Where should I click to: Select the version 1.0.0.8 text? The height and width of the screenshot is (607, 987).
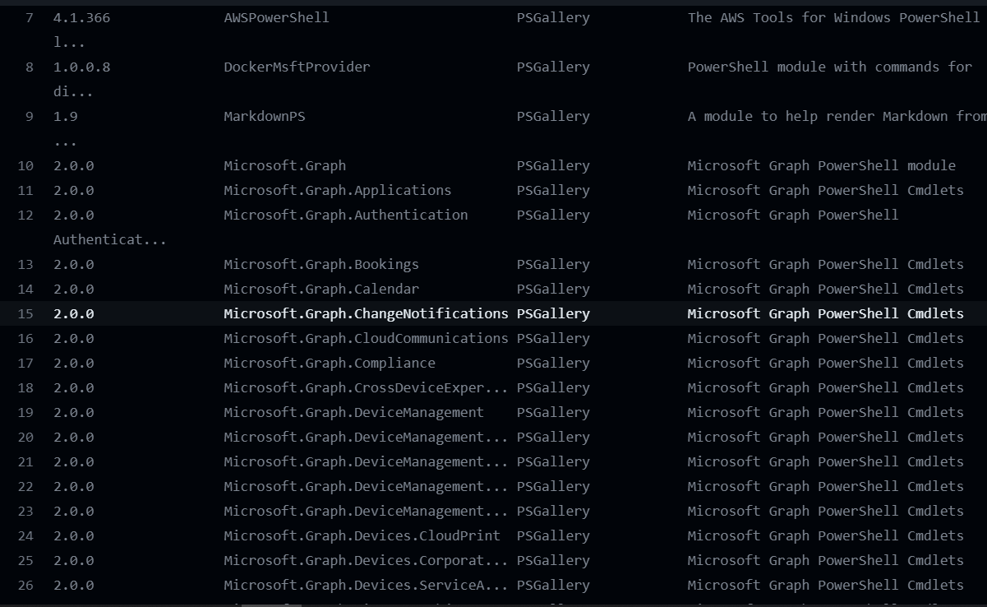click(79, 67)
